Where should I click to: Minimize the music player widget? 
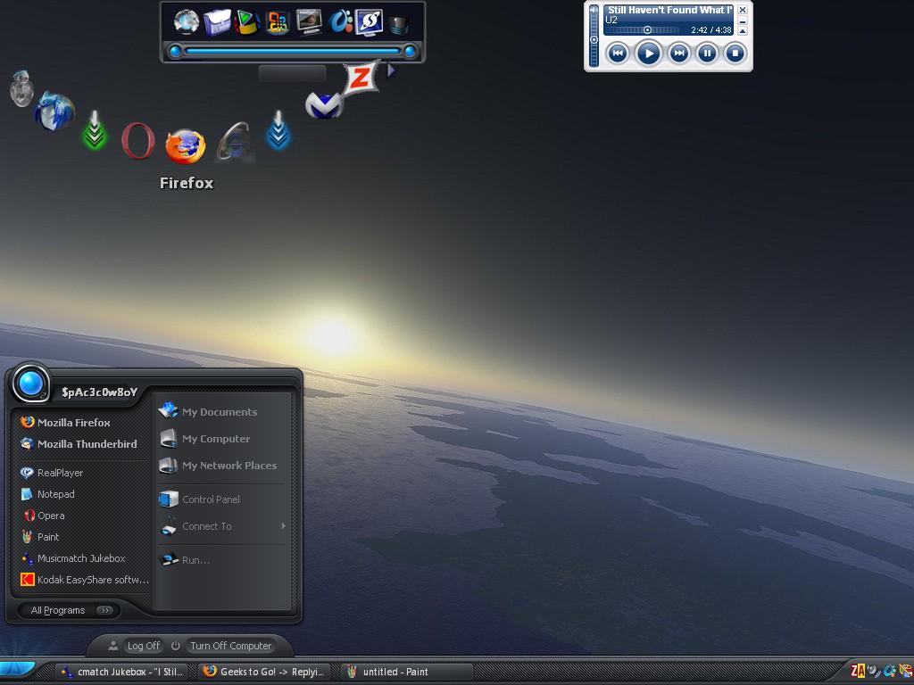pos(743,21)
